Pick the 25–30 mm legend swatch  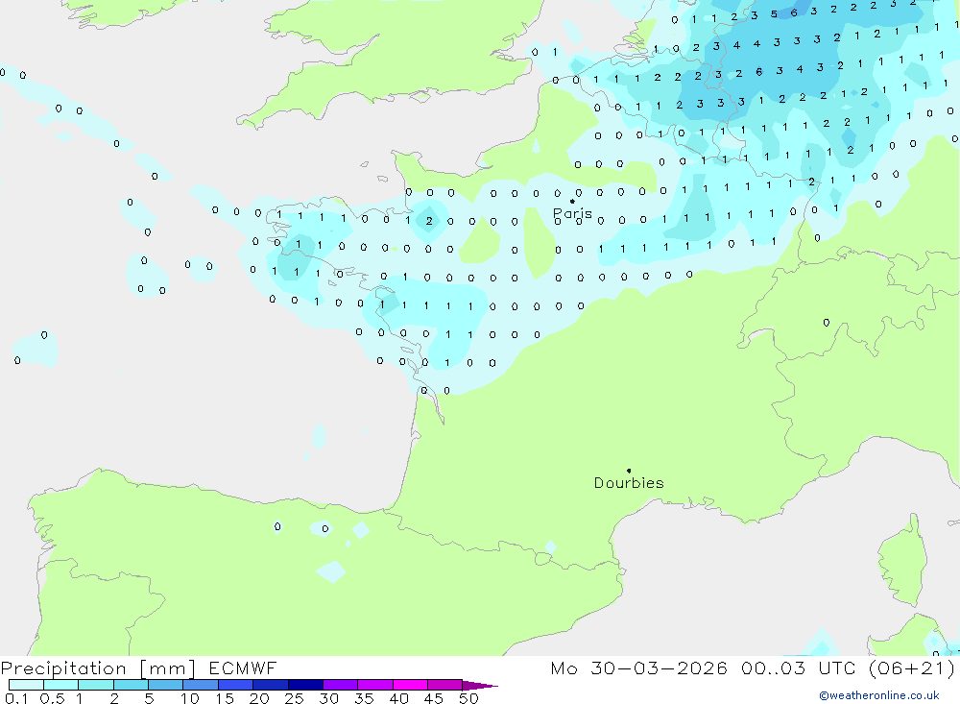(305, 685)
